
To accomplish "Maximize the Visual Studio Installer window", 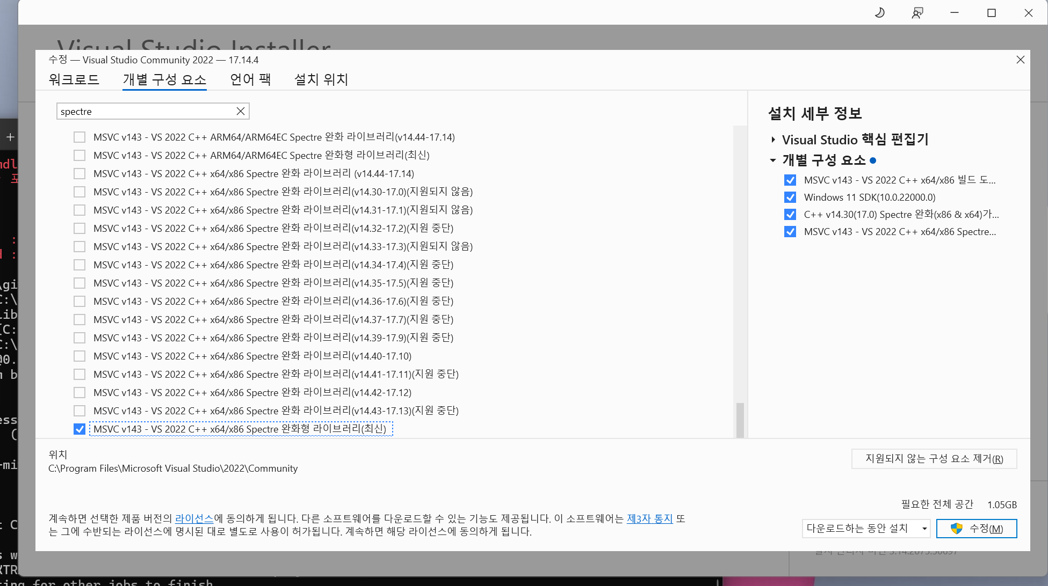I will click(992, 13).
